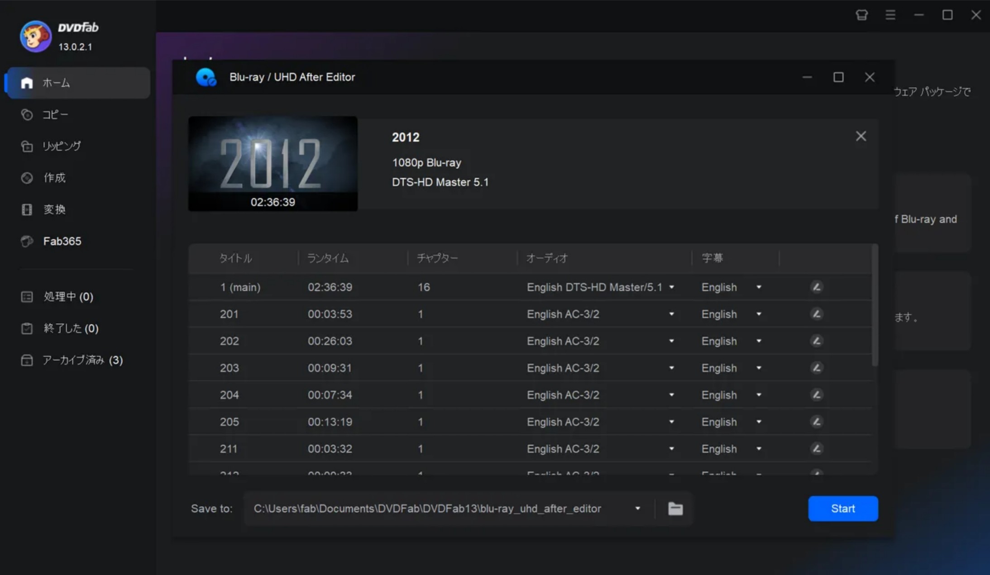Open the DVDFab hamburger menu
This screenshot has width=990, height=575.
tap(890, 15)
